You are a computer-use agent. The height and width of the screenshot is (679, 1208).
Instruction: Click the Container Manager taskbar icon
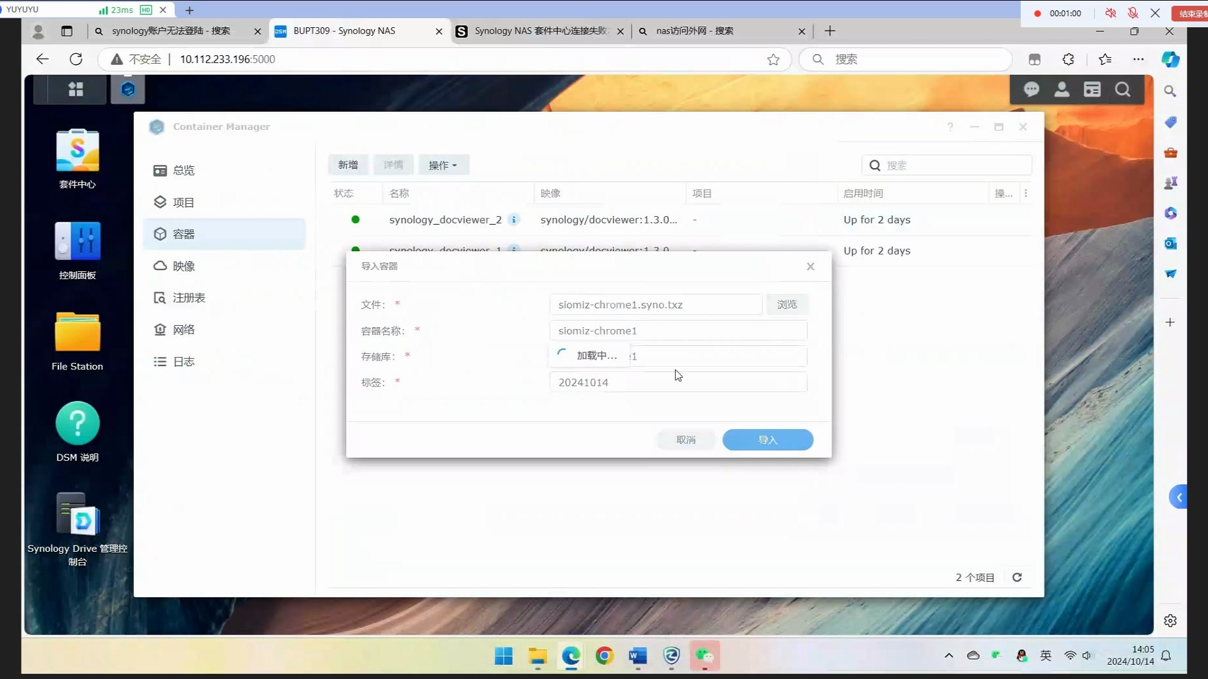tap(127, 90)
